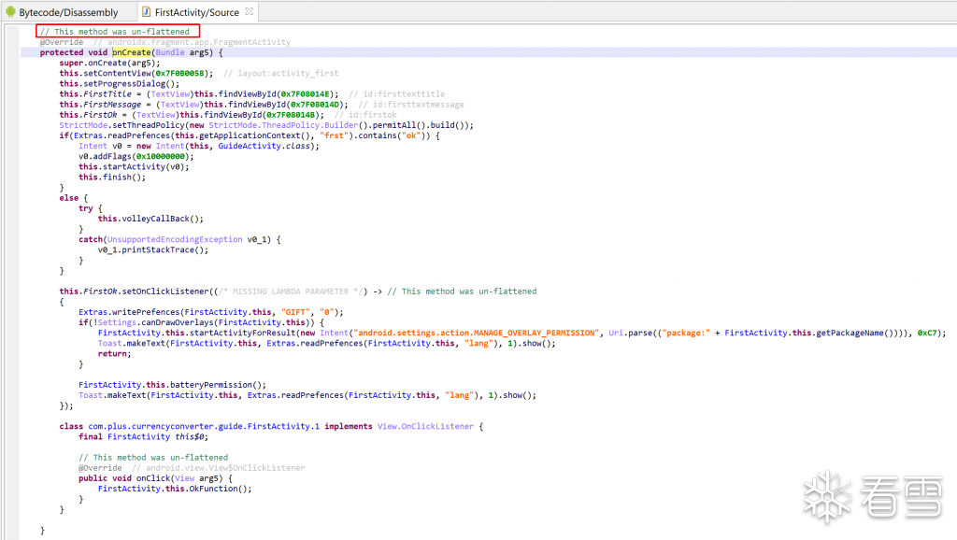The height and width of the screenshot is (540, 957).
Task: Click the this.finish() call
Action: [x=112, y=177]
